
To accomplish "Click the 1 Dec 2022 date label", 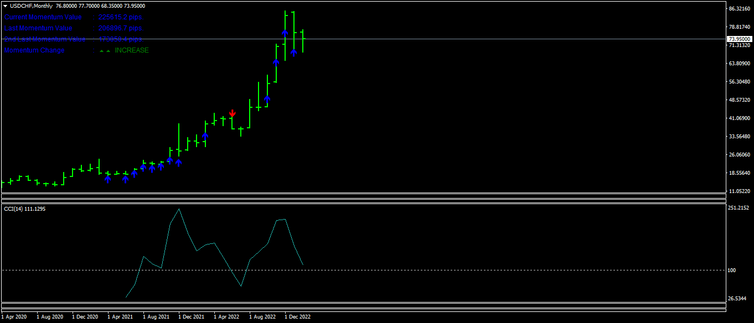I will pyautogui.click(x=297, y=317).
